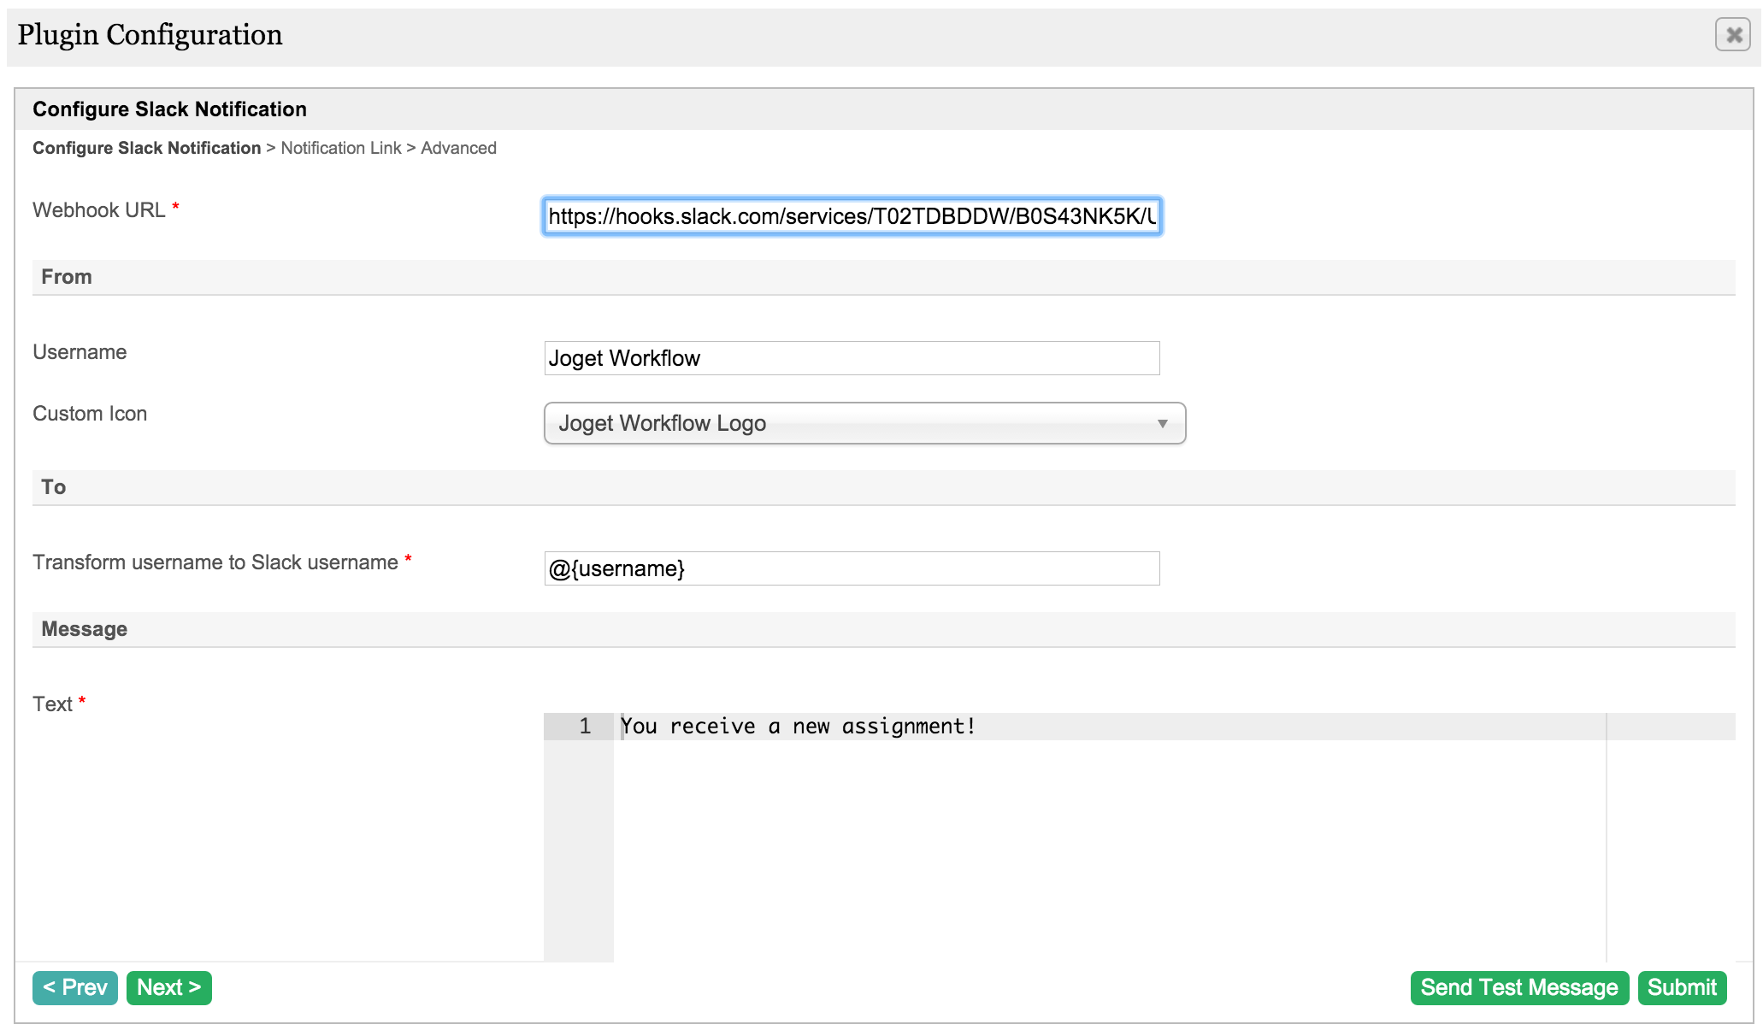Open the Notification Link breadcrumb step
The height and width of the screenshot is (1036, 1763).
click(340, 148)
